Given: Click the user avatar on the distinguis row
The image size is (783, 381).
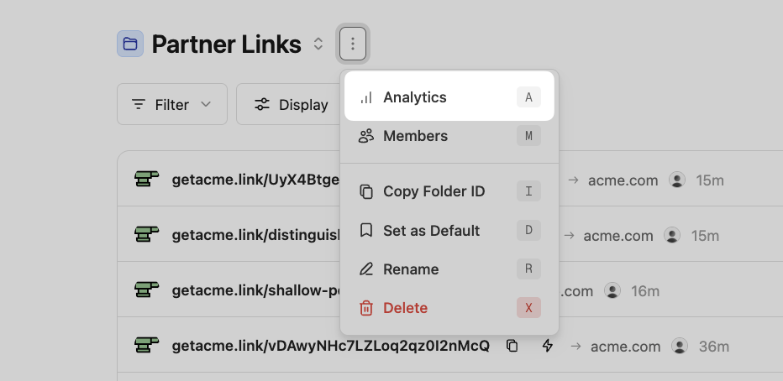Looking at the screenshot, I should click(x=672, y=235).
